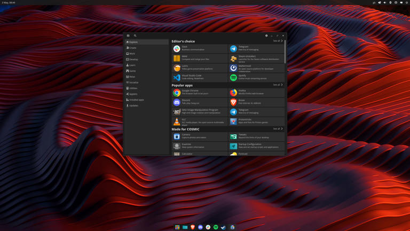
Task: Select the Develop category
Action: 146,59
